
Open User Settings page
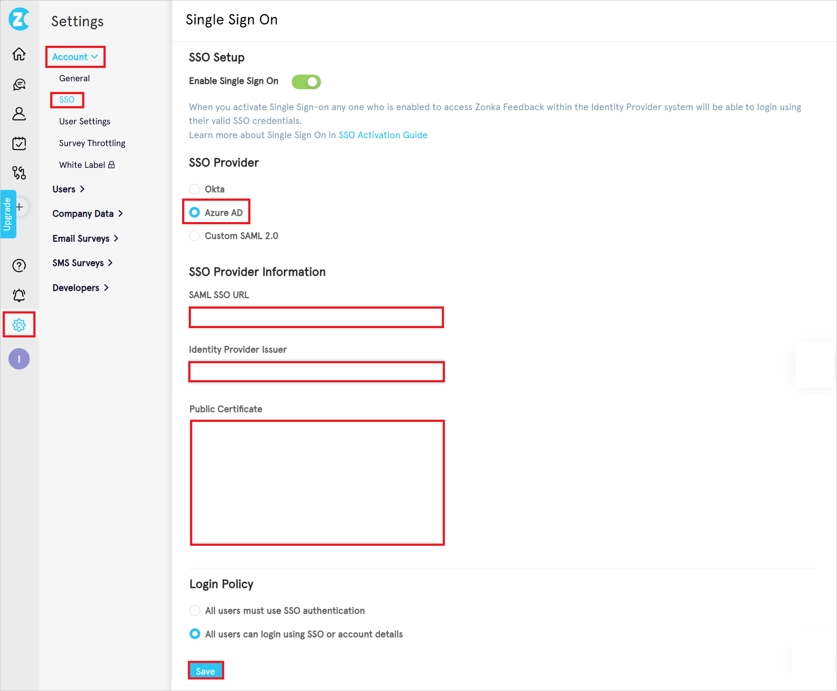[x=85, y=121]
